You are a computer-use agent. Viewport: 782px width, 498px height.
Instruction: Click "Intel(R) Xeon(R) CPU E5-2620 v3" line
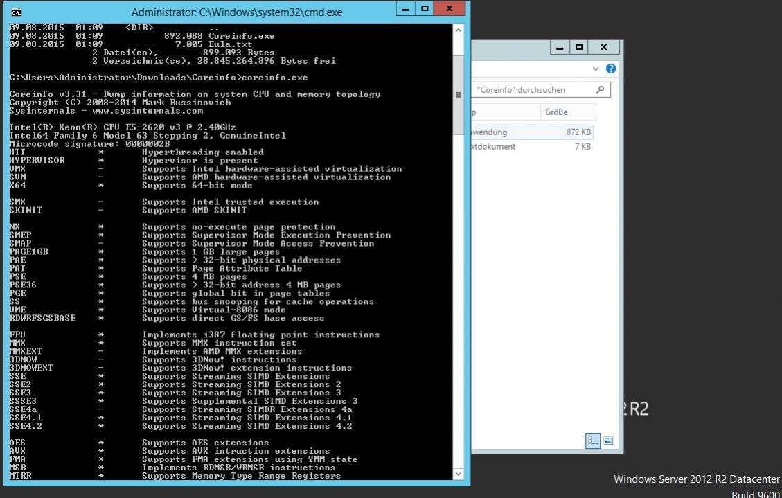coord(123,127)
